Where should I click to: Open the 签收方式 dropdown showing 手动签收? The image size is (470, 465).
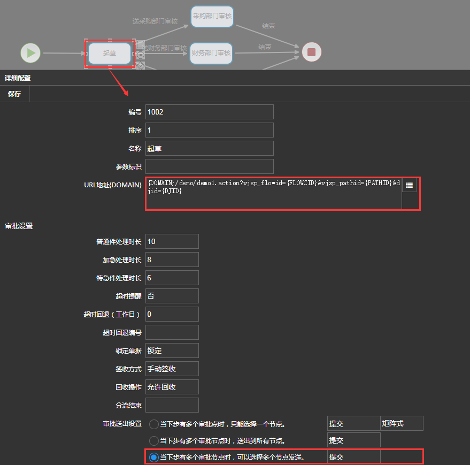172,369
